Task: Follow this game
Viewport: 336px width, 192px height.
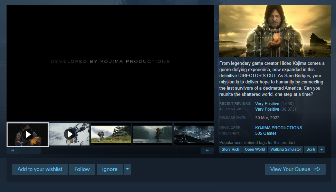Action: tap(82, 169)
